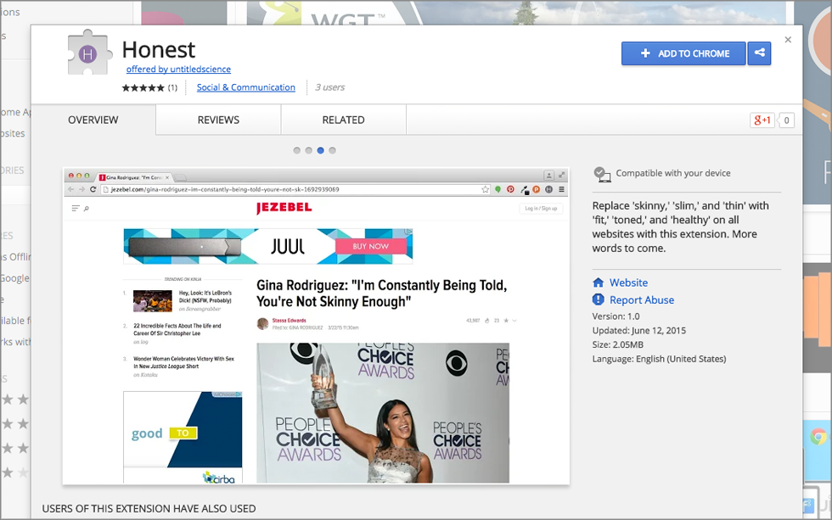This screenshot has width=832, height=520.
Task: Click the bookmark star in the screenshot's address bar
Action: pos(485,189)
